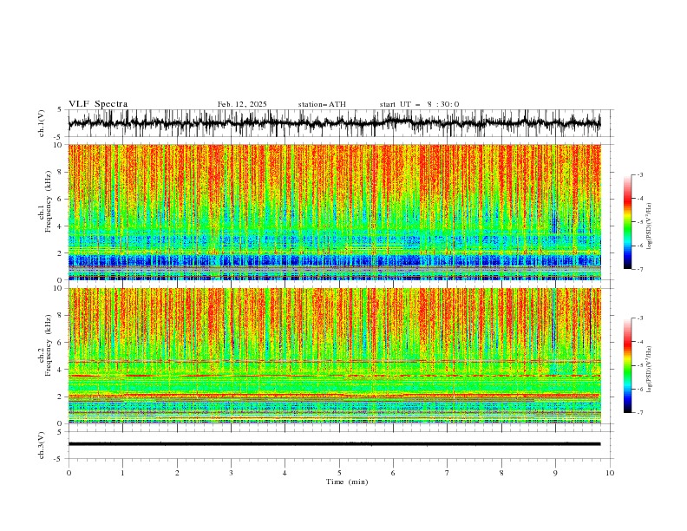Click the '5' tick on ch.1(V) axis
This screenshot has width=687, height=531.
[x=61, y=110]
